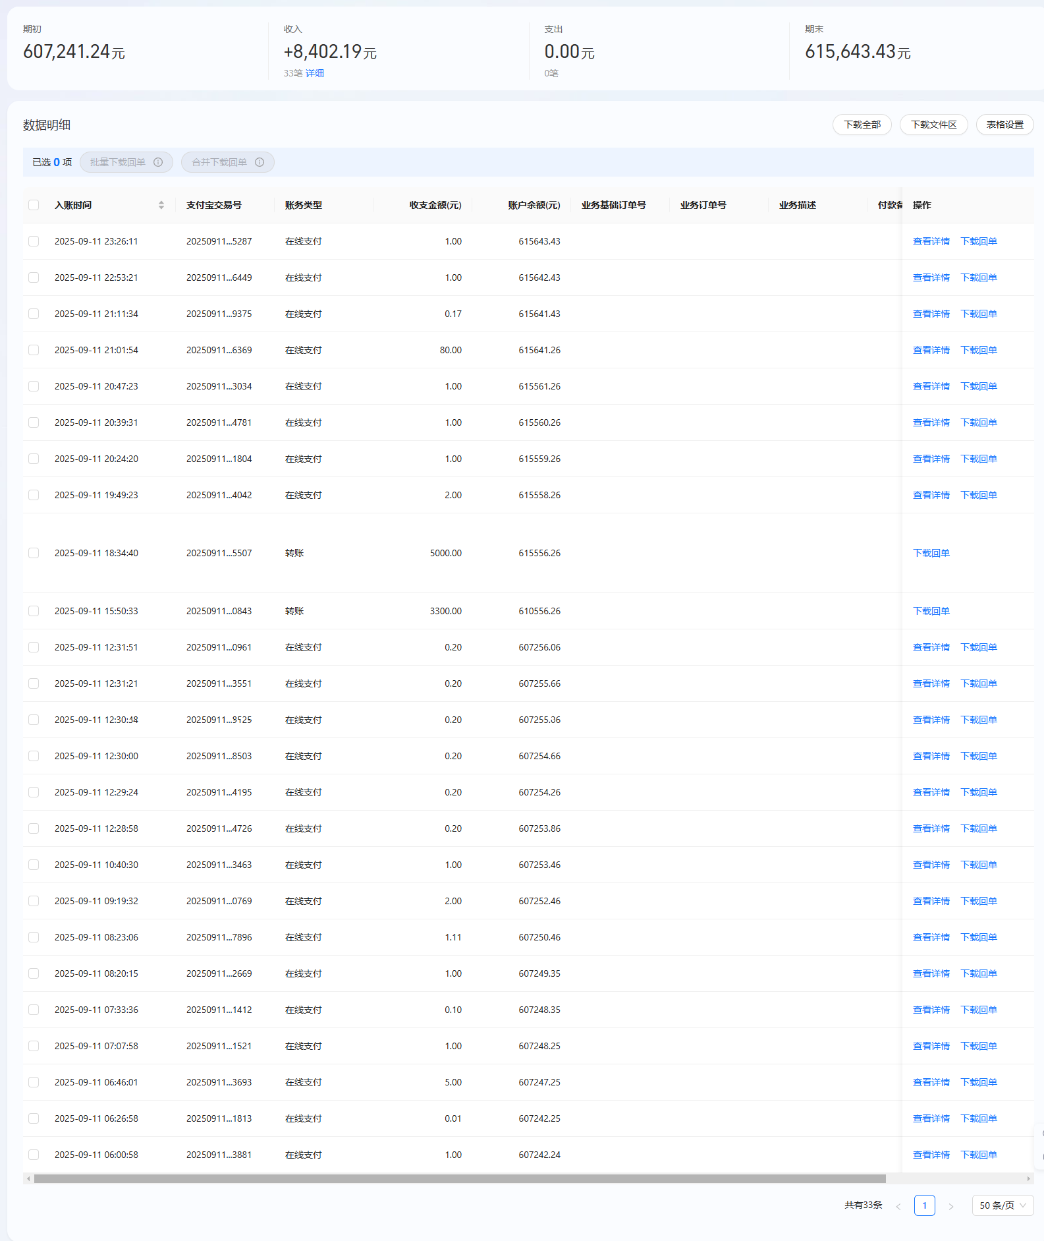
Task: Click the horizontal scrollbar right arrow
Action: [1028, 1178]
